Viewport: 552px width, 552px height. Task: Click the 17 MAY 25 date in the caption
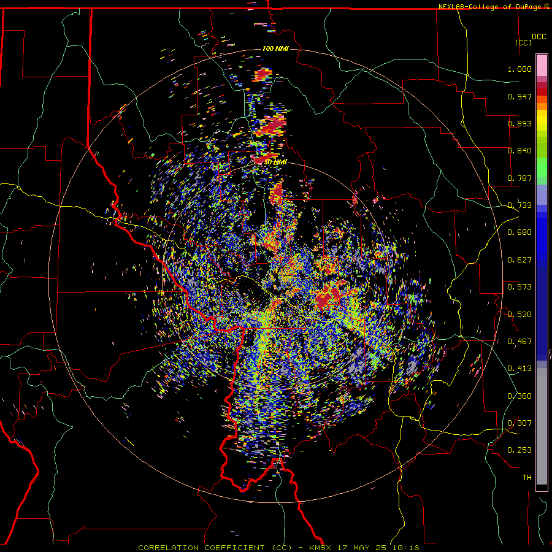(x=362, y=548)
